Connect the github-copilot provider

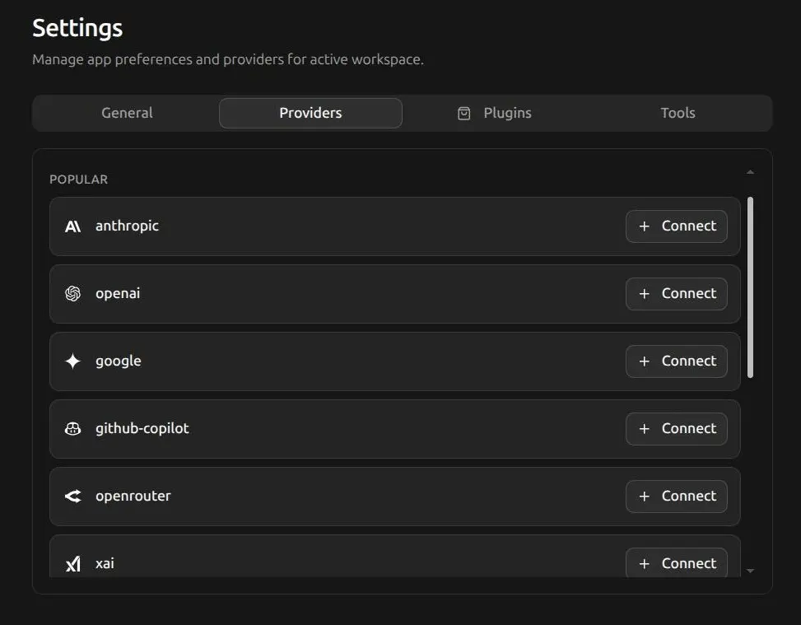click(677, 429)
